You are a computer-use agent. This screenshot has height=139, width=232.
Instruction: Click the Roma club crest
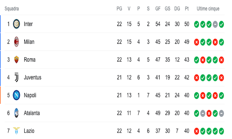(x=16, y=60)
